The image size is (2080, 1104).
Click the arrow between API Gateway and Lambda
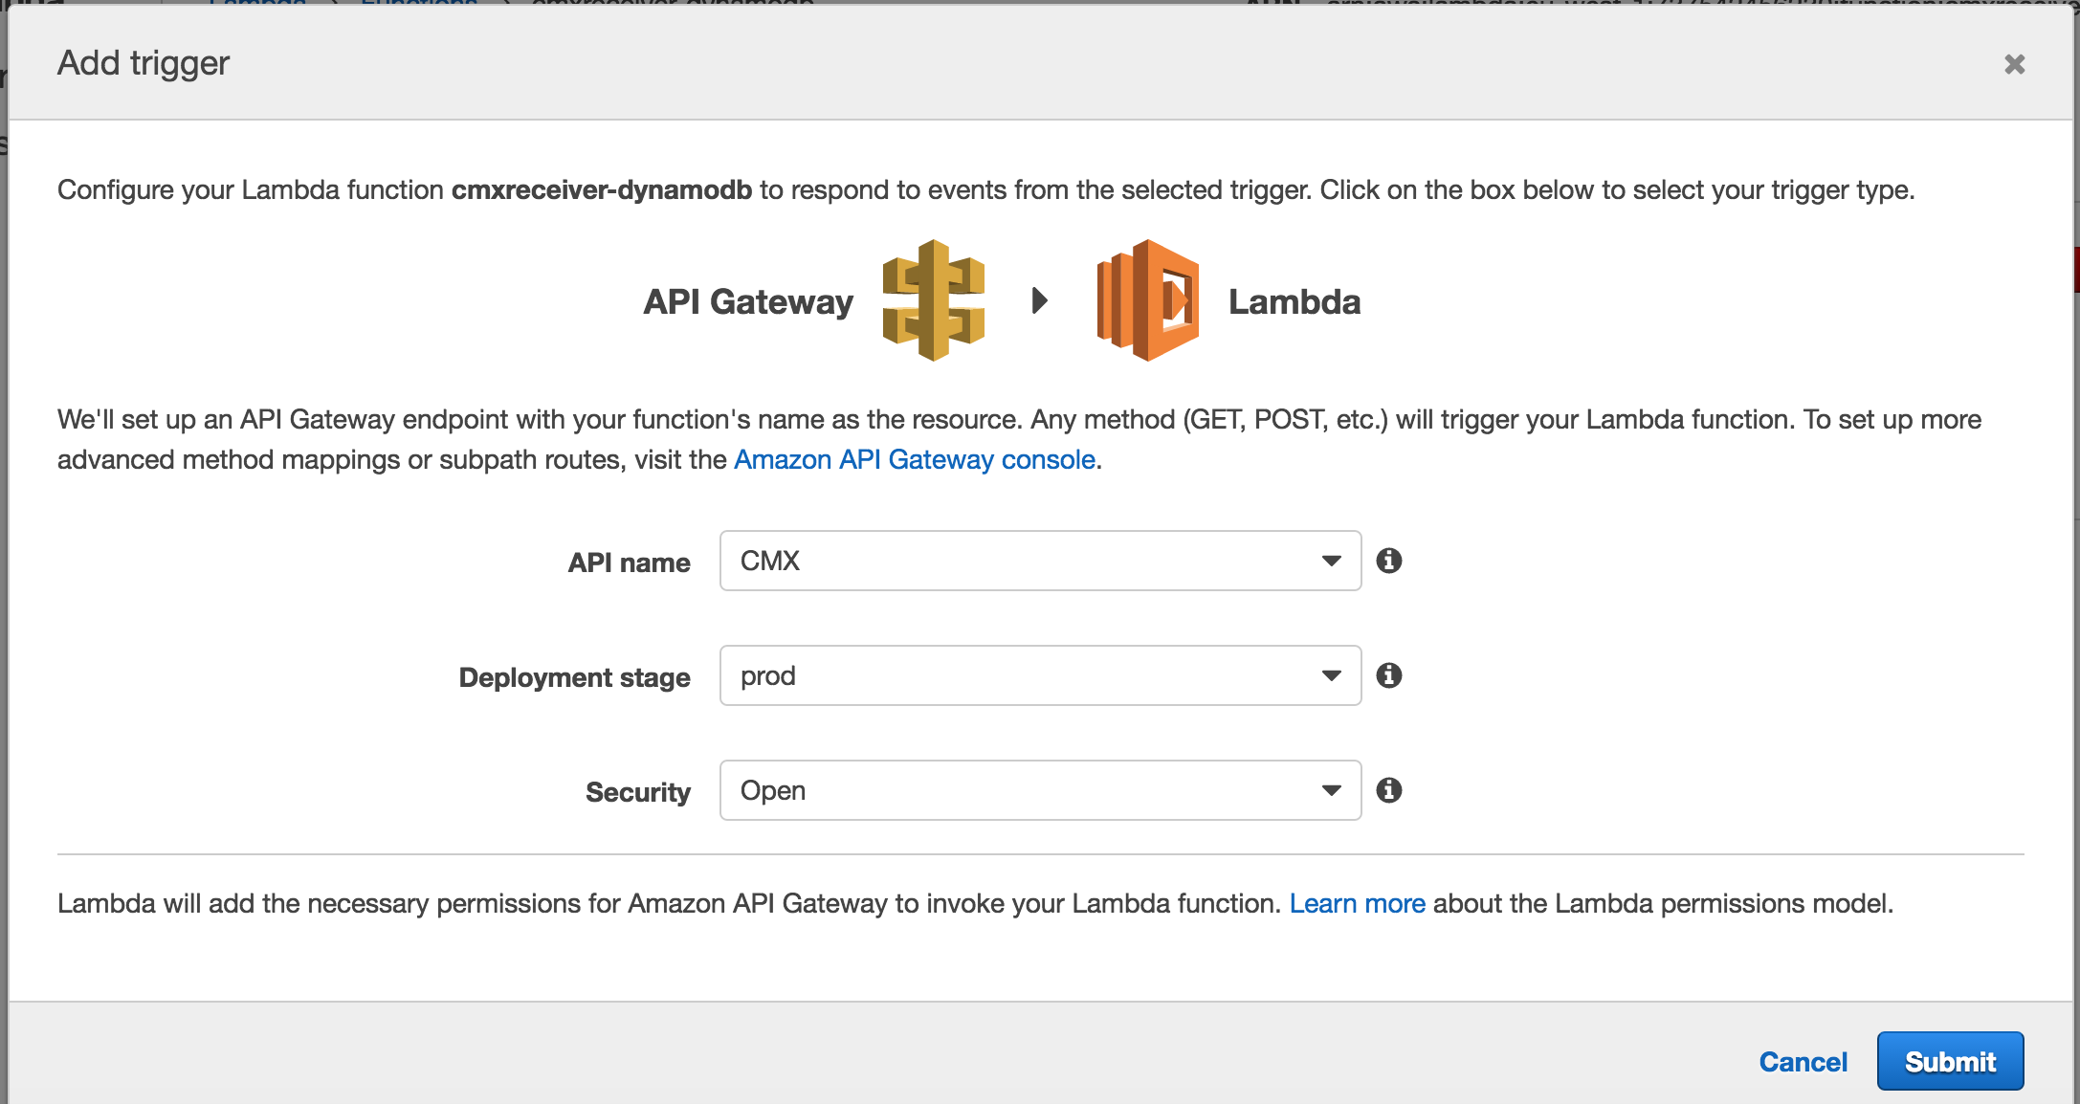coord(1040,300)
